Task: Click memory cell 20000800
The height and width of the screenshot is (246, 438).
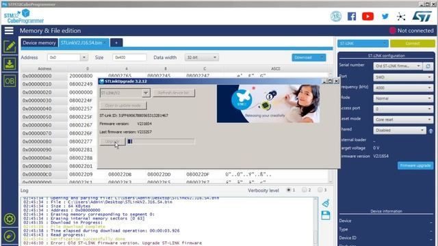Action: [81, 76]
